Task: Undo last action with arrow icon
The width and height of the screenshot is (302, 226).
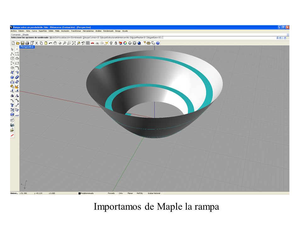Action: [50, 43]
